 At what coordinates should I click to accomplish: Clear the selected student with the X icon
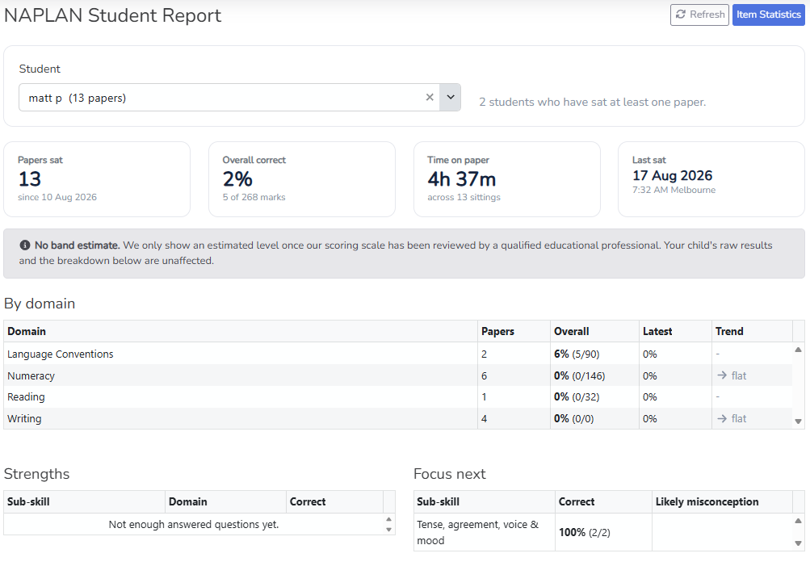(x=430, y=97)
